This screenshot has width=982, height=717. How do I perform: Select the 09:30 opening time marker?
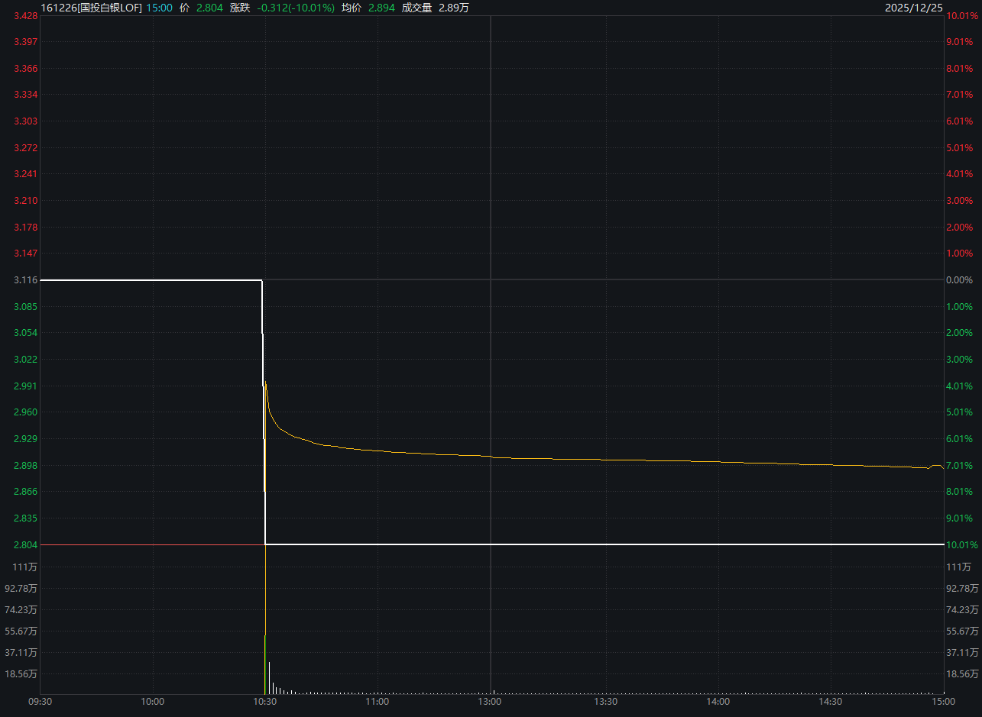[x=40, y=701]
